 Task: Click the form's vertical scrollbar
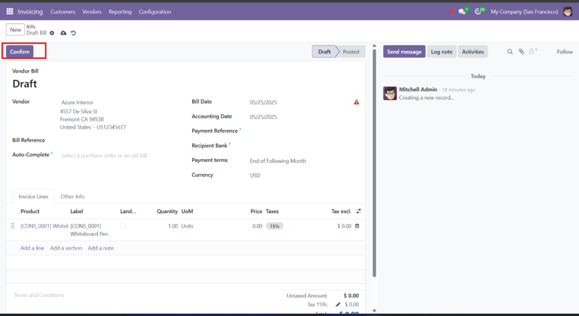click(374, 162)
